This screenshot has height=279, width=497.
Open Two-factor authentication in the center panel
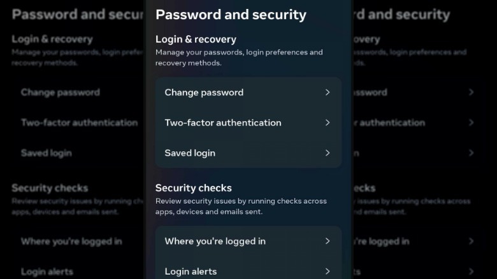[222, 122]
